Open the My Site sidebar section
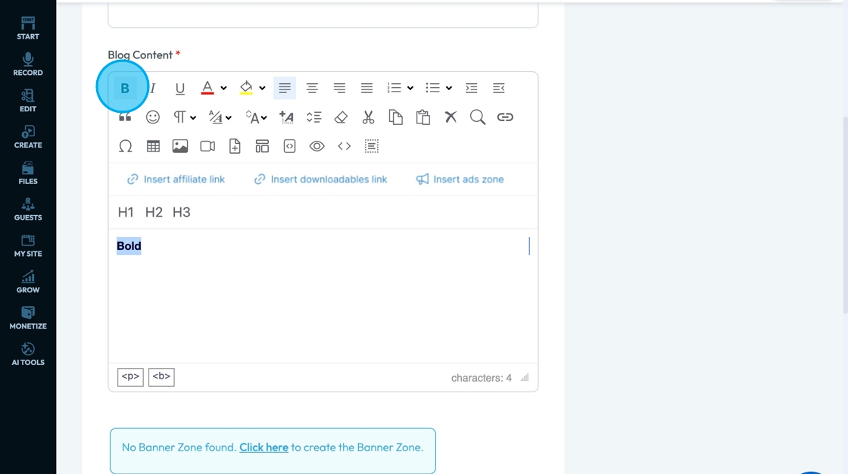 (x=28, y=245)
